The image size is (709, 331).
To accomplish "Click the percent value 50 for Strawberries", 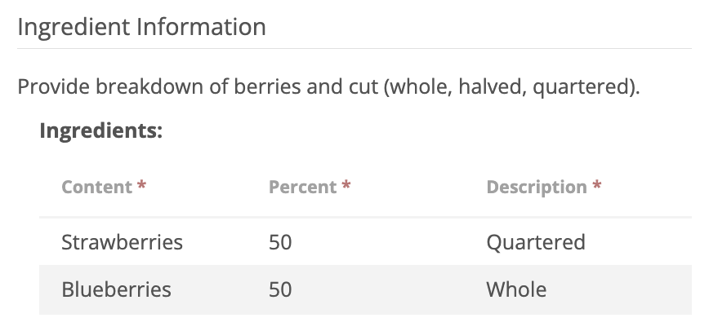I will (x=280, y=242).
